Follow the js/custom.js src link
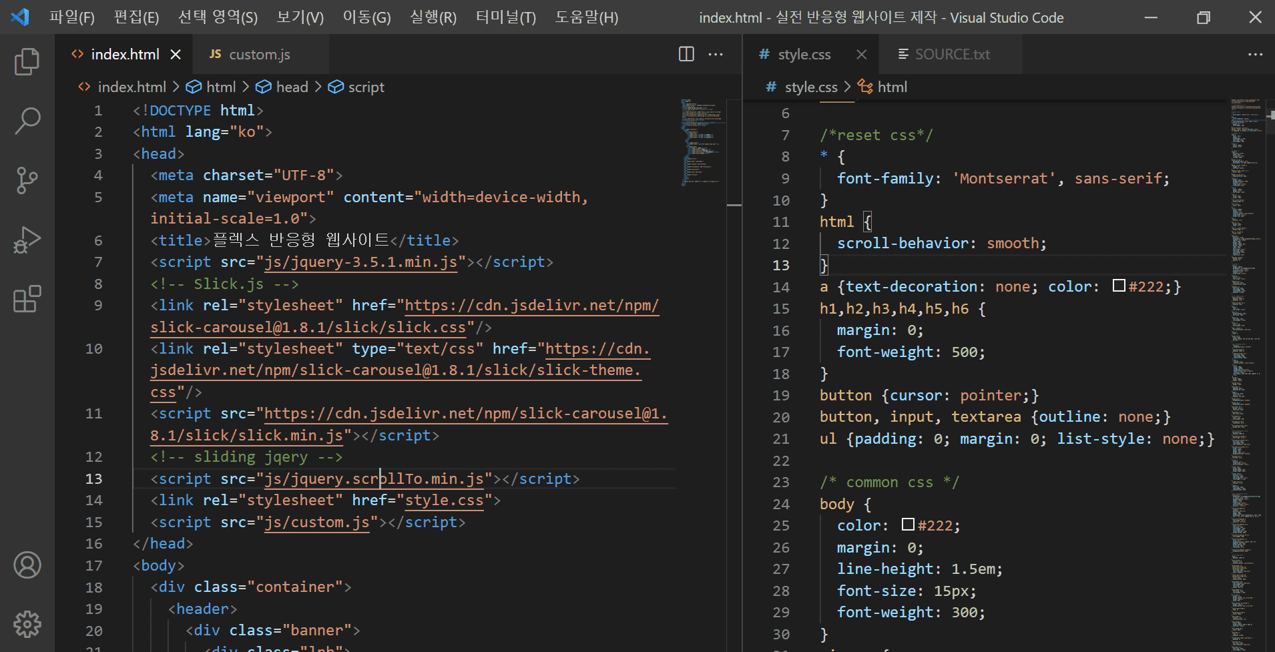The width and height of the screenshot is (1275, 652). tap(317, 523)
